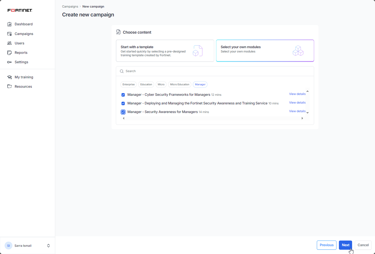Viewport: 375px width, 254px height.
Task: Click the Previous button
Action: pos(327,245)
